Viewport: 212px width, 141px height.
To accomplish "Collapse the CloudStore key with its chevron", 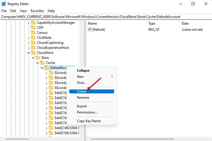I will 29,53.
